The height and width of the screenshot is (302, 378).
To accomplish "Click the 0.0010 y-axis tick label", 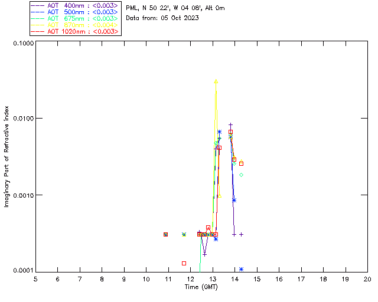I will tap(23, 195).
